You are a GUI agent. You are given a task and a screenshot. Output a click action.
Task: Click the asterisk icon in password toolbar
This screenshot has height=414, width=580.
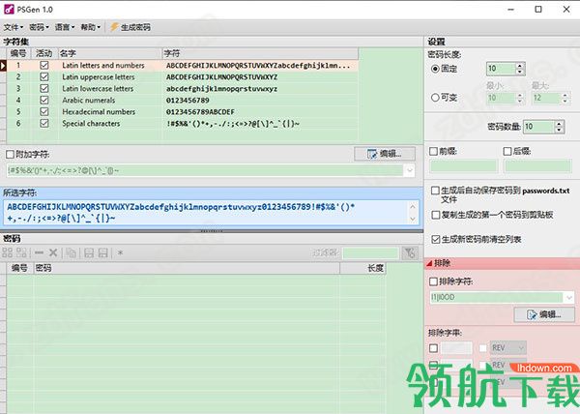click(x=120, y=253)
